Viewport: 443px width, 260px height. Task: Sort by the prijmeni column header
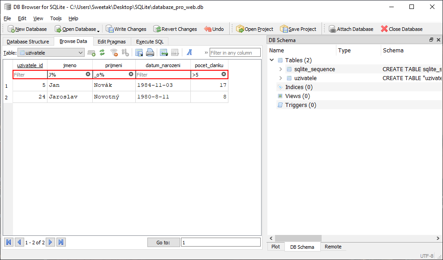[x=114, y=65]
